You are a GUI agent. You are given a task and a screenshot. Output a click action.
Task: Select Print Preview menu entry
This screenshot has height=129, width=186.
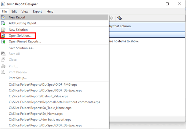(x=55, y=72)
